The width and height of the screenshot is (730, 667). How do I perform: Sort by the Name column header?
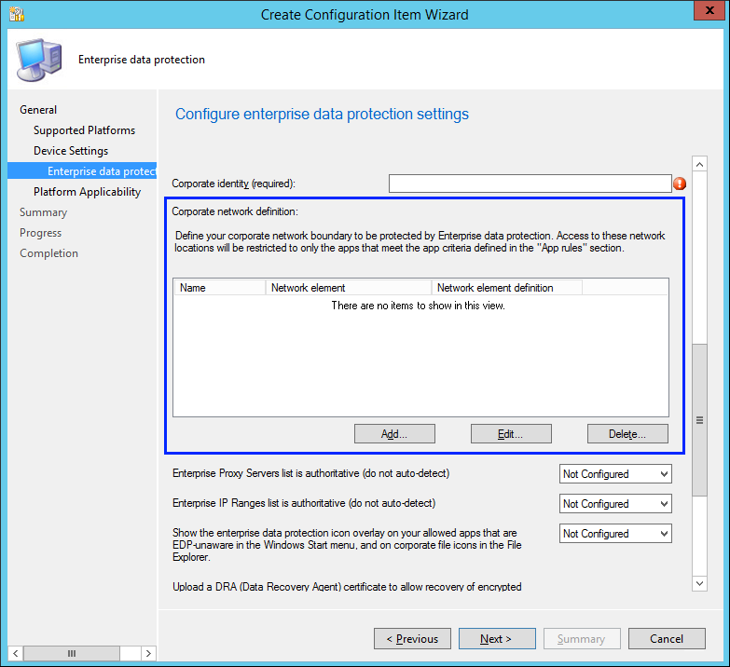(220, 288)
